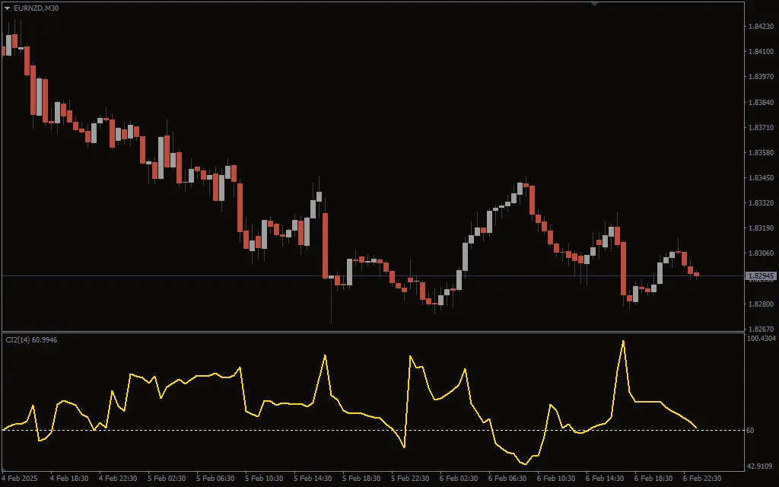
Task: Click the indicator trough near 42.9109
Action: [x=525, y=463]
